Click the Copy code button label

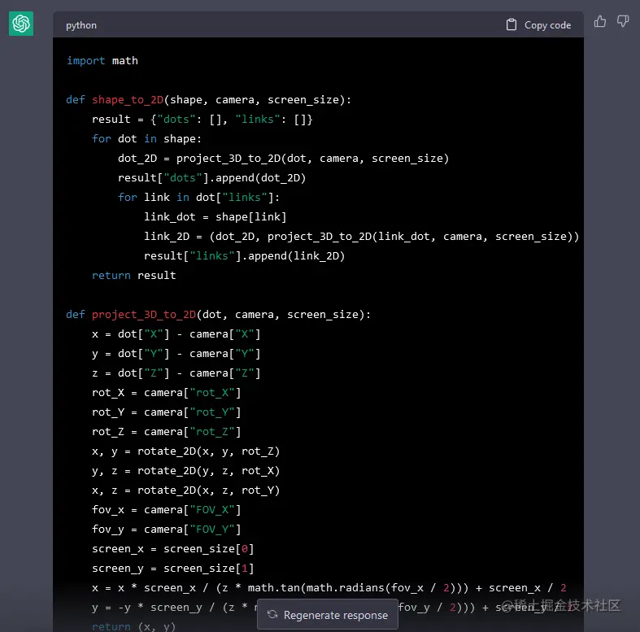(547, 25)
